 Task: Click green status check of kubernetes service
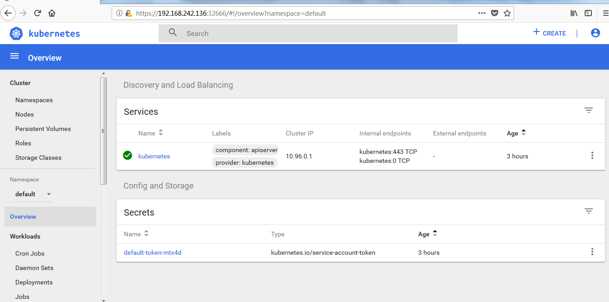(x=127, y=155)
